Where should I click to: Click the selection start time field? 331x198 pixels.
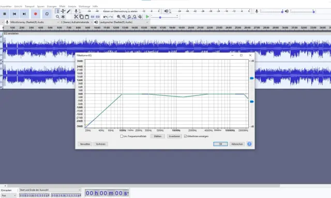click(x=35, y=195)
